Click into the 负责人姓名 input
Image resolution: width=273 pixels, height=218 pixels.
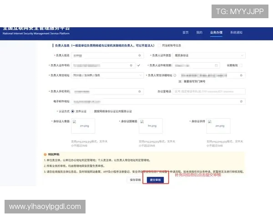[x=107, y=55]
